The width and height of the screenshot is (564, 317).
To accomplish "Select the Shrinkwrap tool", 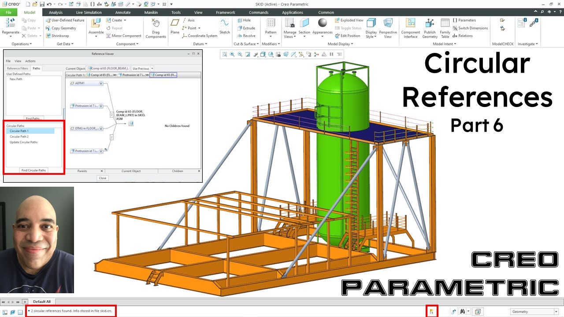I will pyautogui.click(x=57, y=36).
